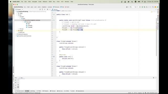Select the Test tab in Run panel
The height and width of the screenshot is (94, 168).
(x=22, y=78)
